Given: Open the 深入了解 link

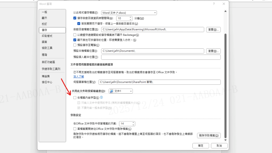Looking at the screenshot, I should coord(79,76).
